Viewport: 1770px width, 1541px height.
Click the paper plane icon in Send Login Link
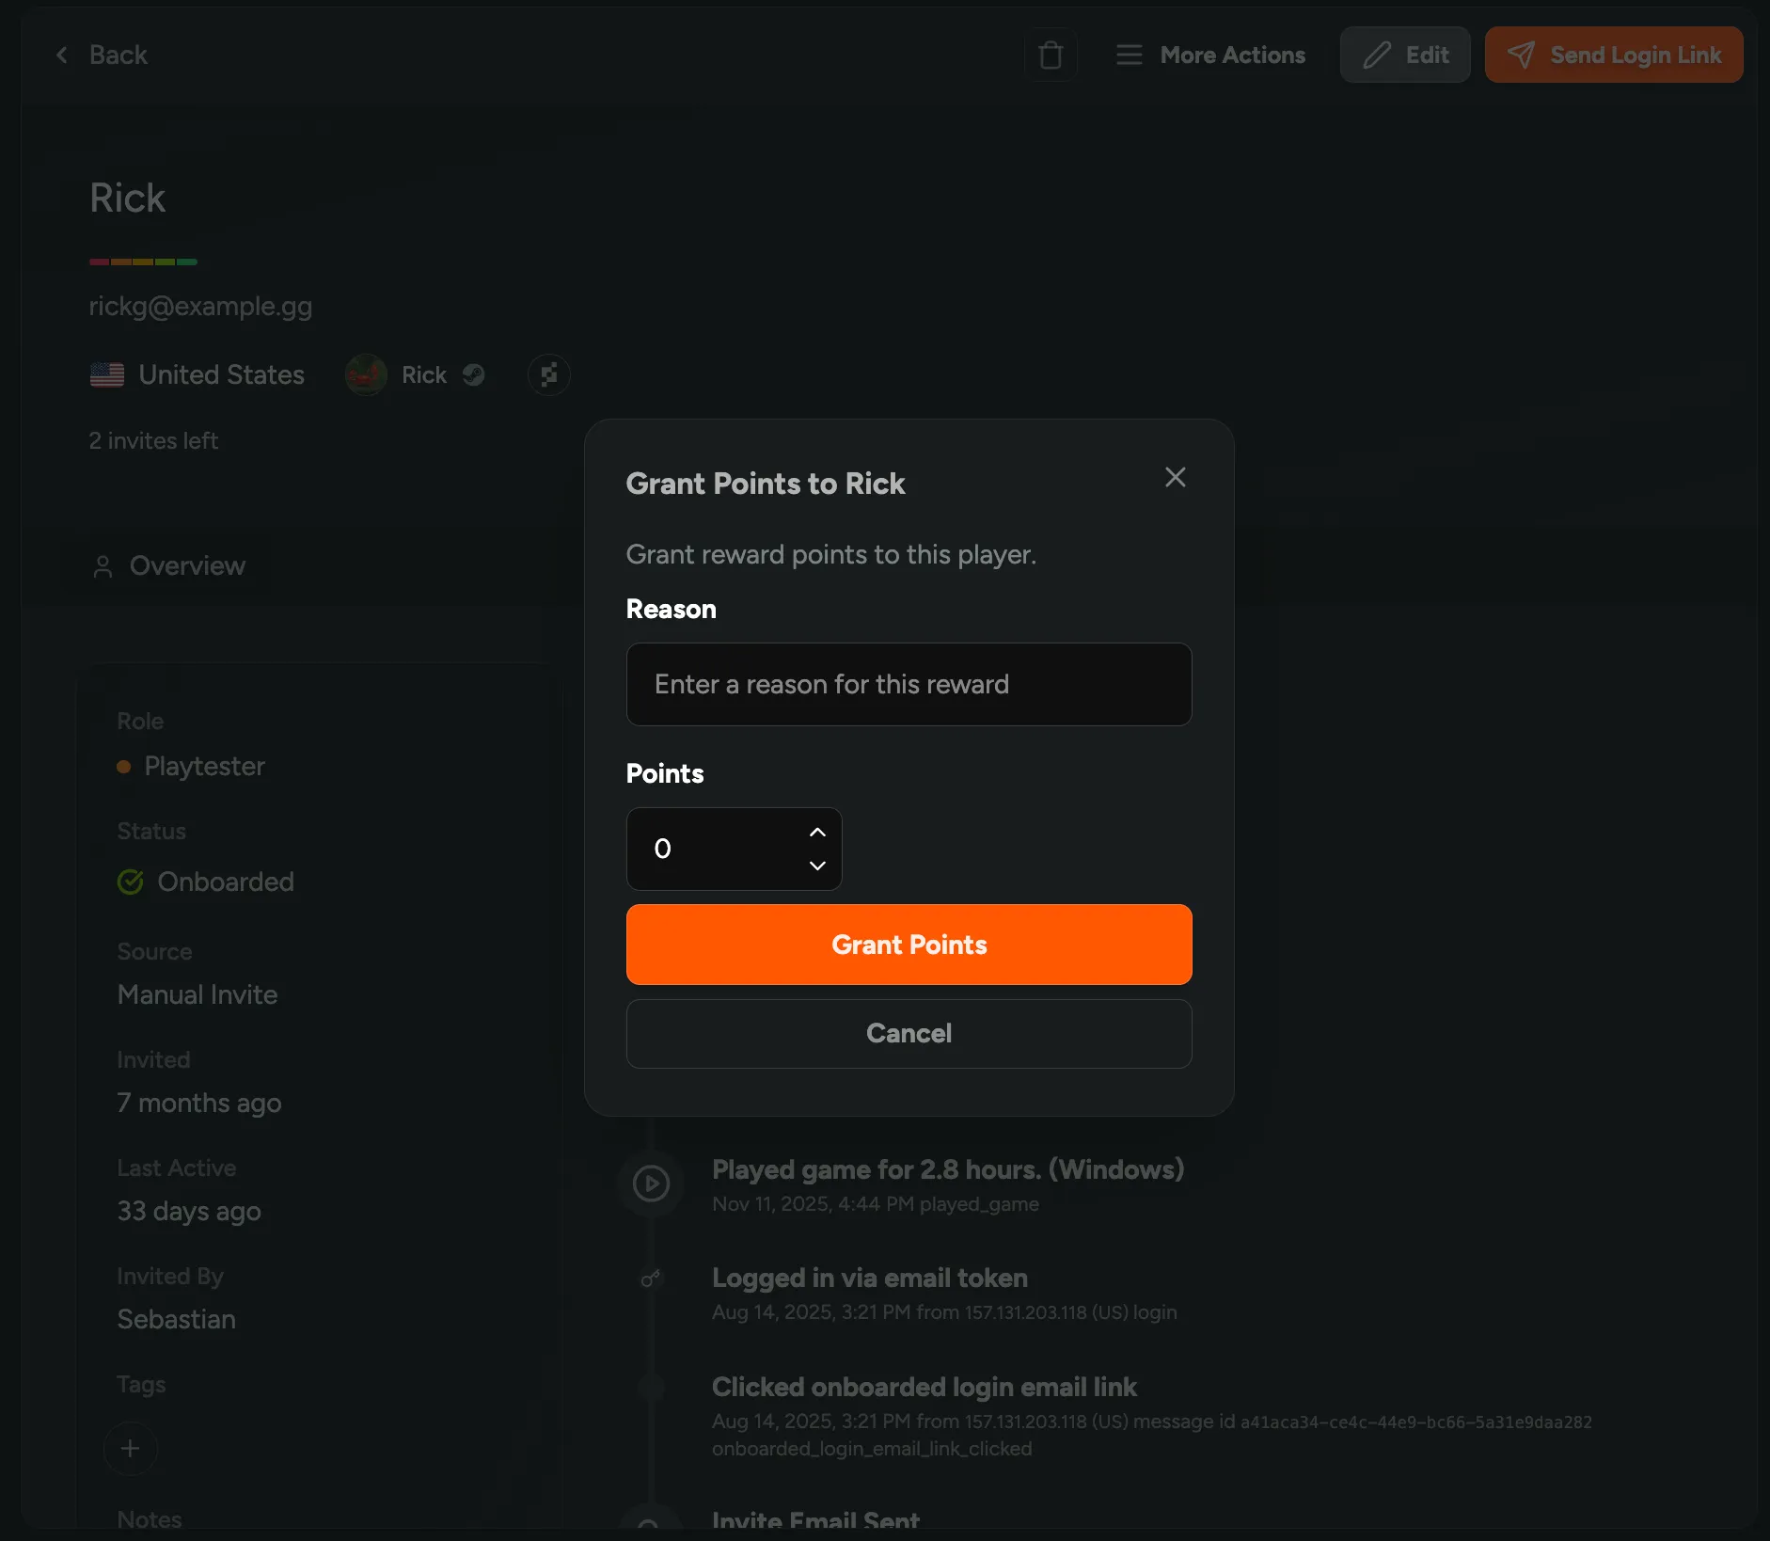coord(1522,55)
